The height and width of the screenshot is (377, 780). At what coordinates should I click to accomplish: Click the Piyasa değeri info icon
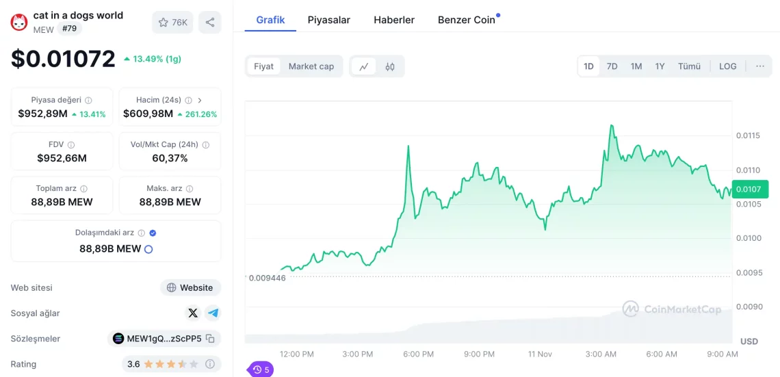point(88,100)
